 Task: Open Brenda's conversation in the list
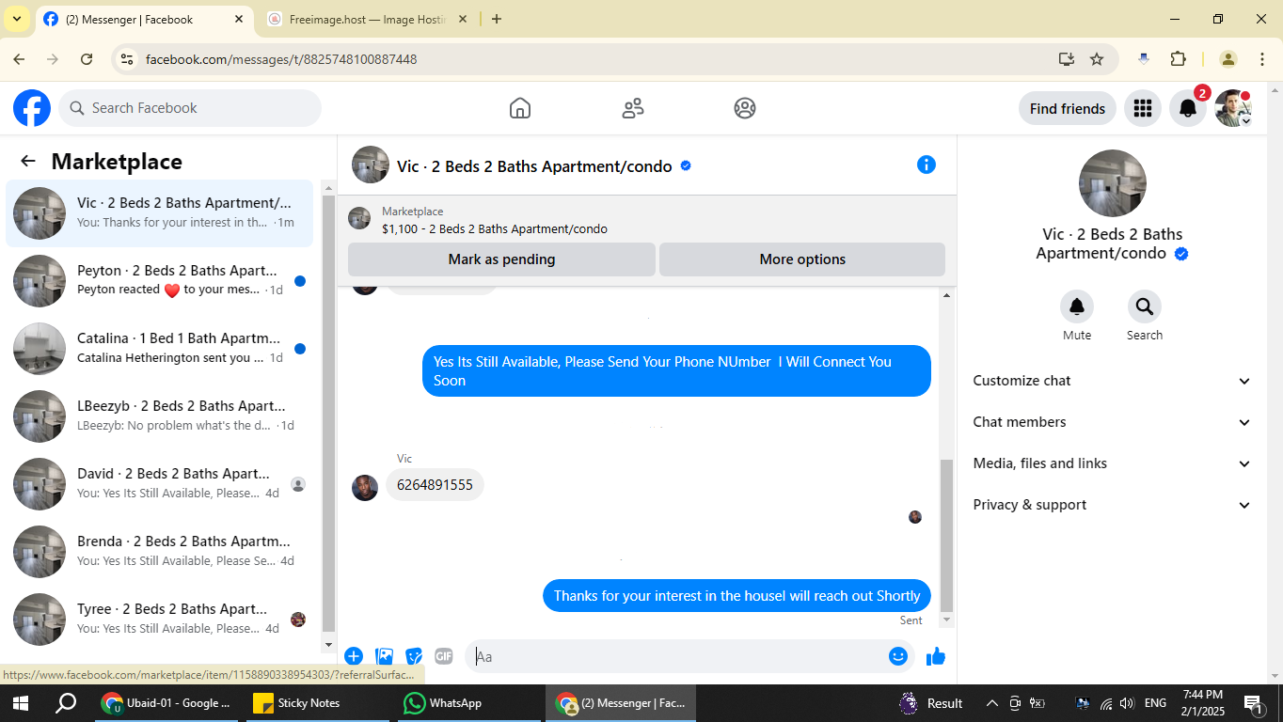pos(159,552)
